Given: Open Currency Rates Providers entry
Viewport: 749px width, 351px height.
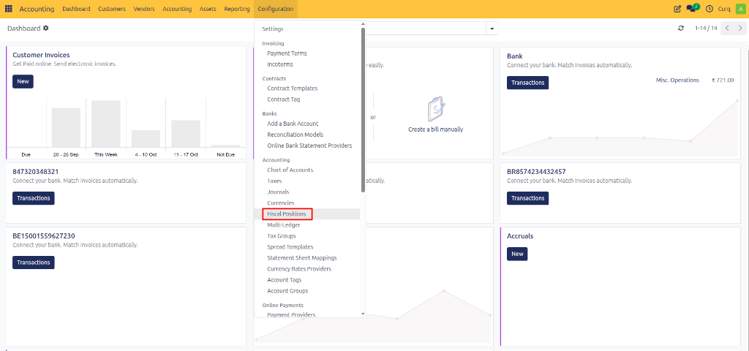Looking at the screenshot, I should pos(299,269).
